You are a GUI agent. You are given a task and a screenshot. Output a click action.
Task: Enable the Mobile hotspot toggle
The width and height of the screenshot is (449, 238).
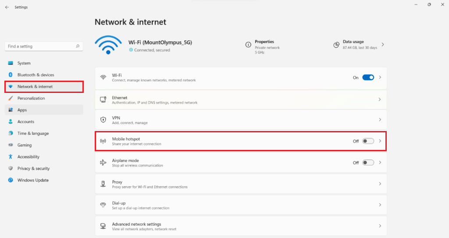pos(368,141)
